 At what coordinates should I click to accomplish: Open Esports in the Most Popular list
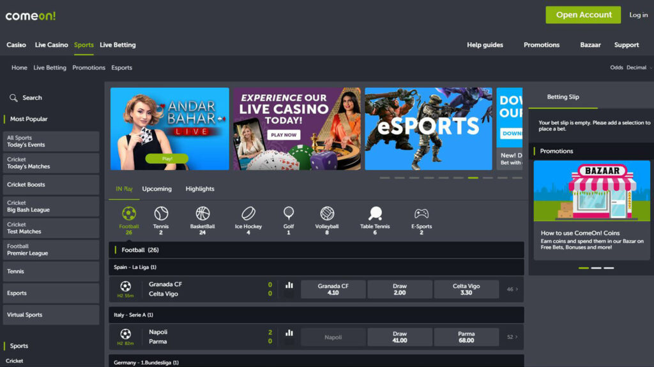tap(51, 293)
